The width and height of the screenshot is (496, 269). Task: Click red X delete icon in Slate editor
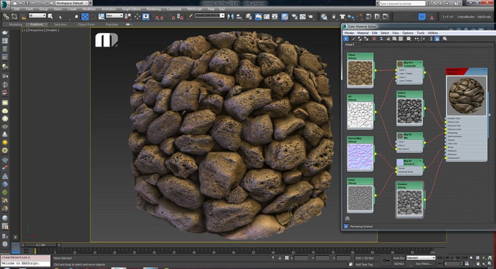point(374,38)
